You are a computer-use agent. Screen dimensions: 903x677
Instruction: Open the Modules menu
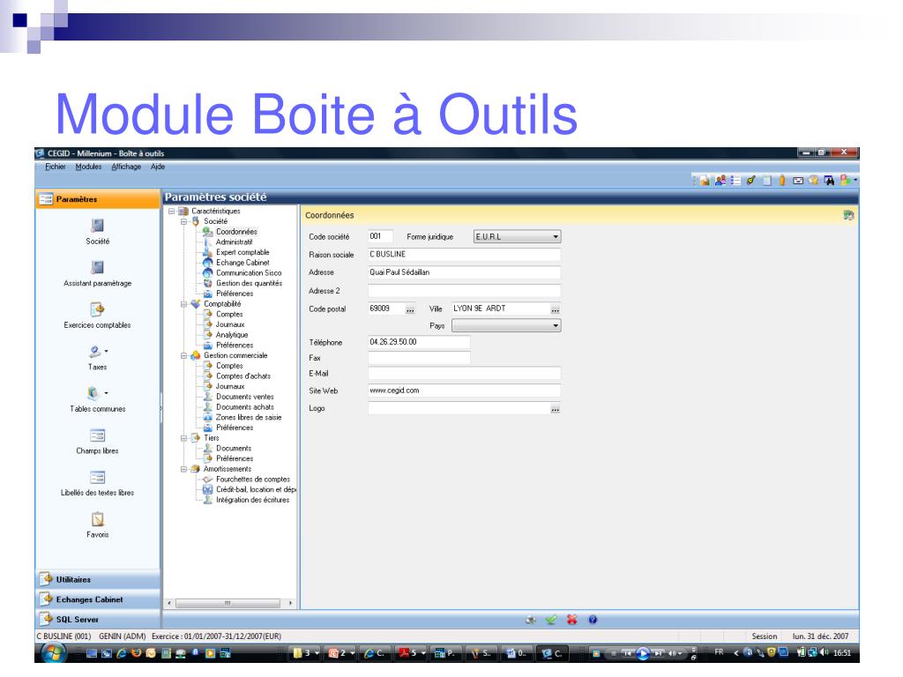(88, 167)
